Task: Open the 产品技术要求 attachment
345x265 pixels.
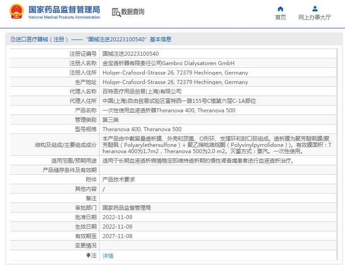Action: point(118,180)
